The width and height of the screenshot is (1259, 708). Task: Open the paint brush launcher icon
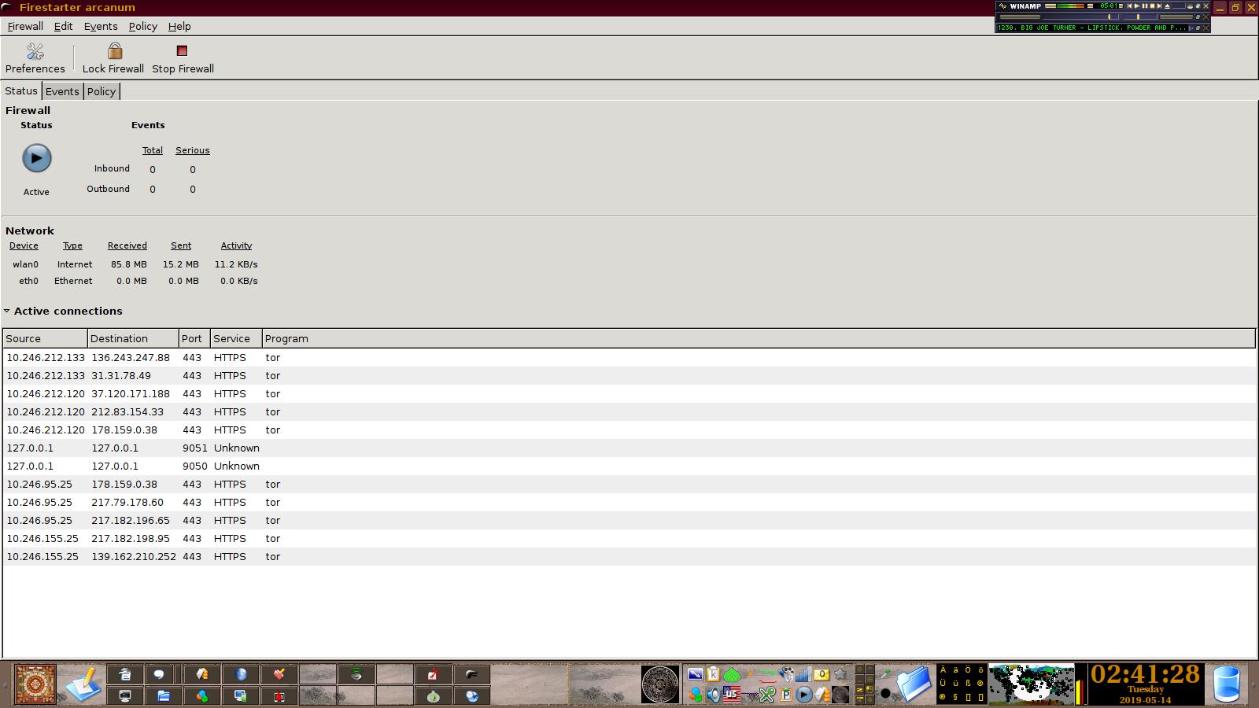point(279,674)
